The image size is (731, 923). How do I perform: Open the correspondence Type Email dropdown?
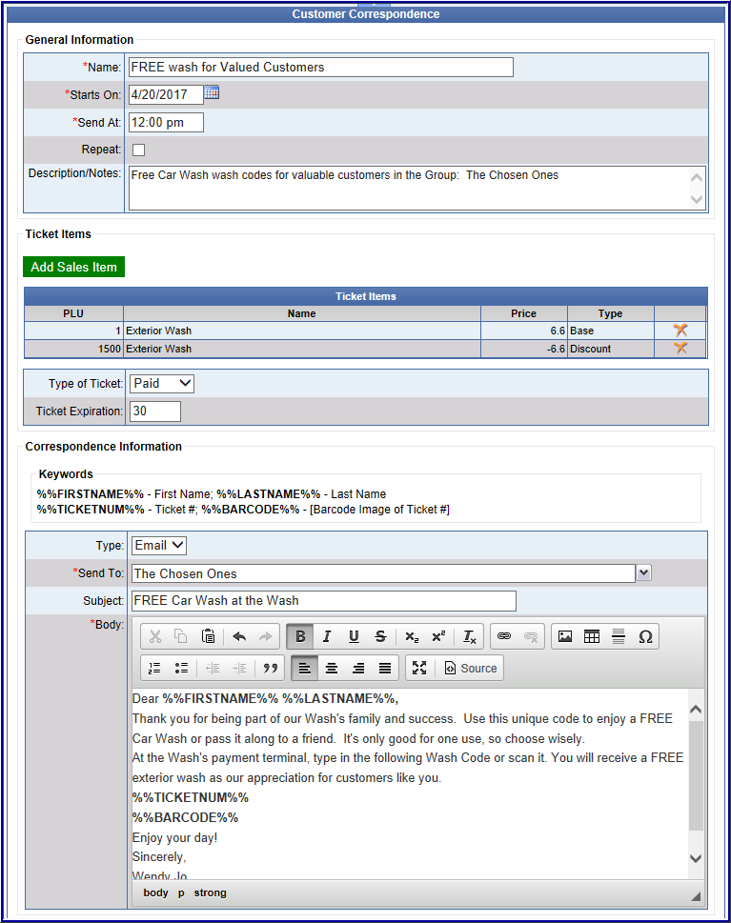point(159,545)
